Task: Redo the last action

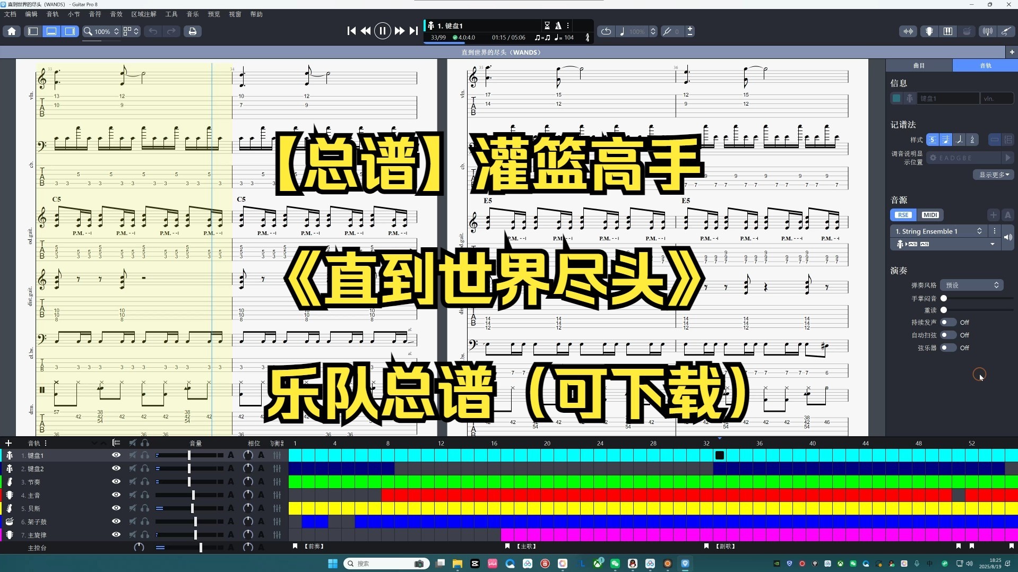Action: 171,31
